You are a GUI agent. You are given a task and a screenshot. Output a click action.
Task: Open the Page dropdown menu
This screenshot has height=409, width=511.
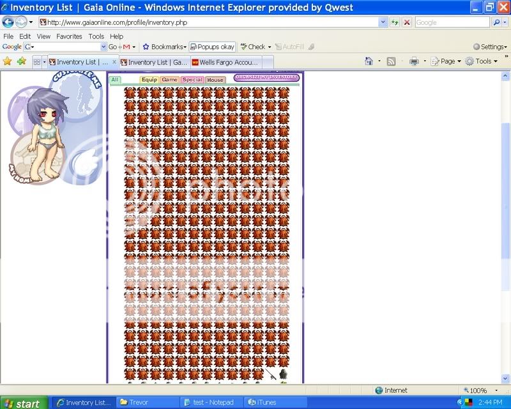coord(446,61)
